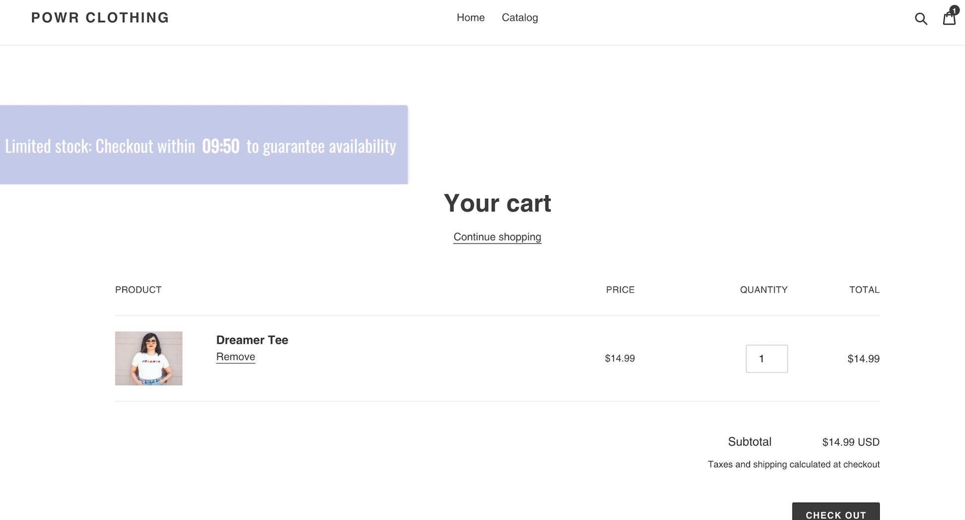The height and width of the screenshot is (520, 965).
Task: Navigate to Home
Action: 470,17
